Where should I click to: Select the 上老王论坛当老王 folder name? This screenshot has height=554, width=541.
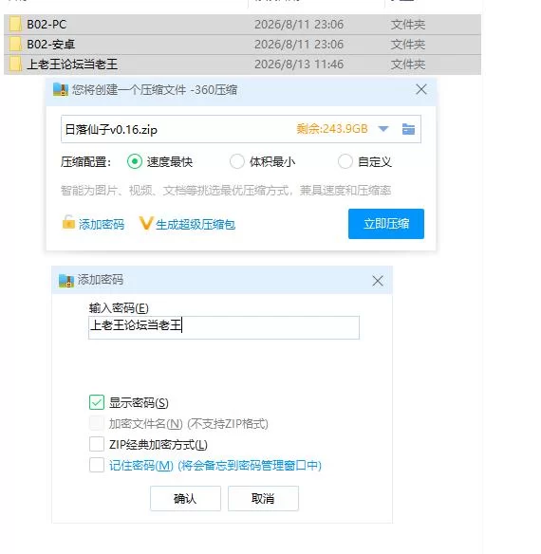pyautogui.click(x=72, y=65)
